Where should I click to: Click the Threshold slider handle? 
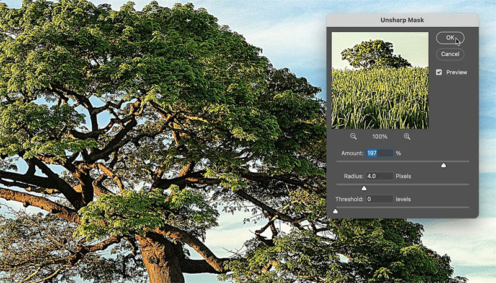335,211
